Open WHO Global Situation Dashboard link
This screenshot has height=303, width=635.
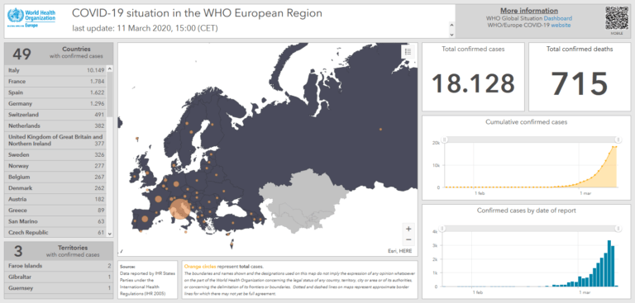(x=557, y=18)
